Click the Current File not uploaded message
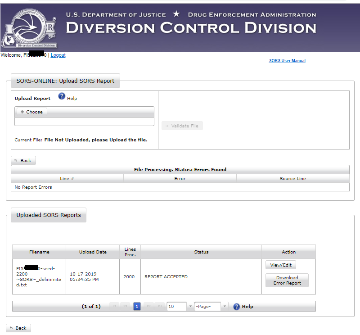The width and height of the screenshot is (360, 335). point(81,140)
